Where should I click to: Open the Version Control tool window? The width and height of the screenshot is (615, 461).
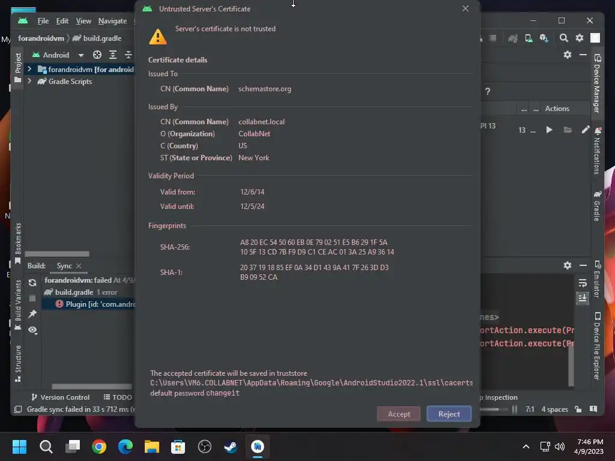click(61, 397)
